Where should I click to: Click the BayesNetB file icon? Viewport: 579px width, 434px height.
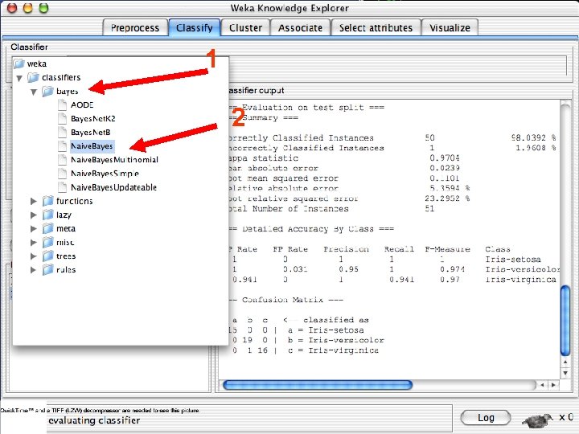(x=62, y=132)
